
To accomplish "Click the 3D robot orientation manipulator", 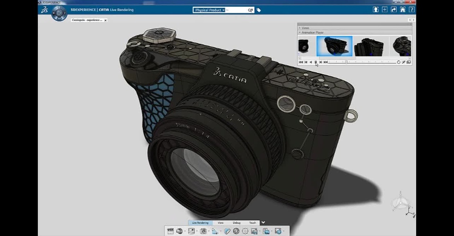I will (401, 201).
